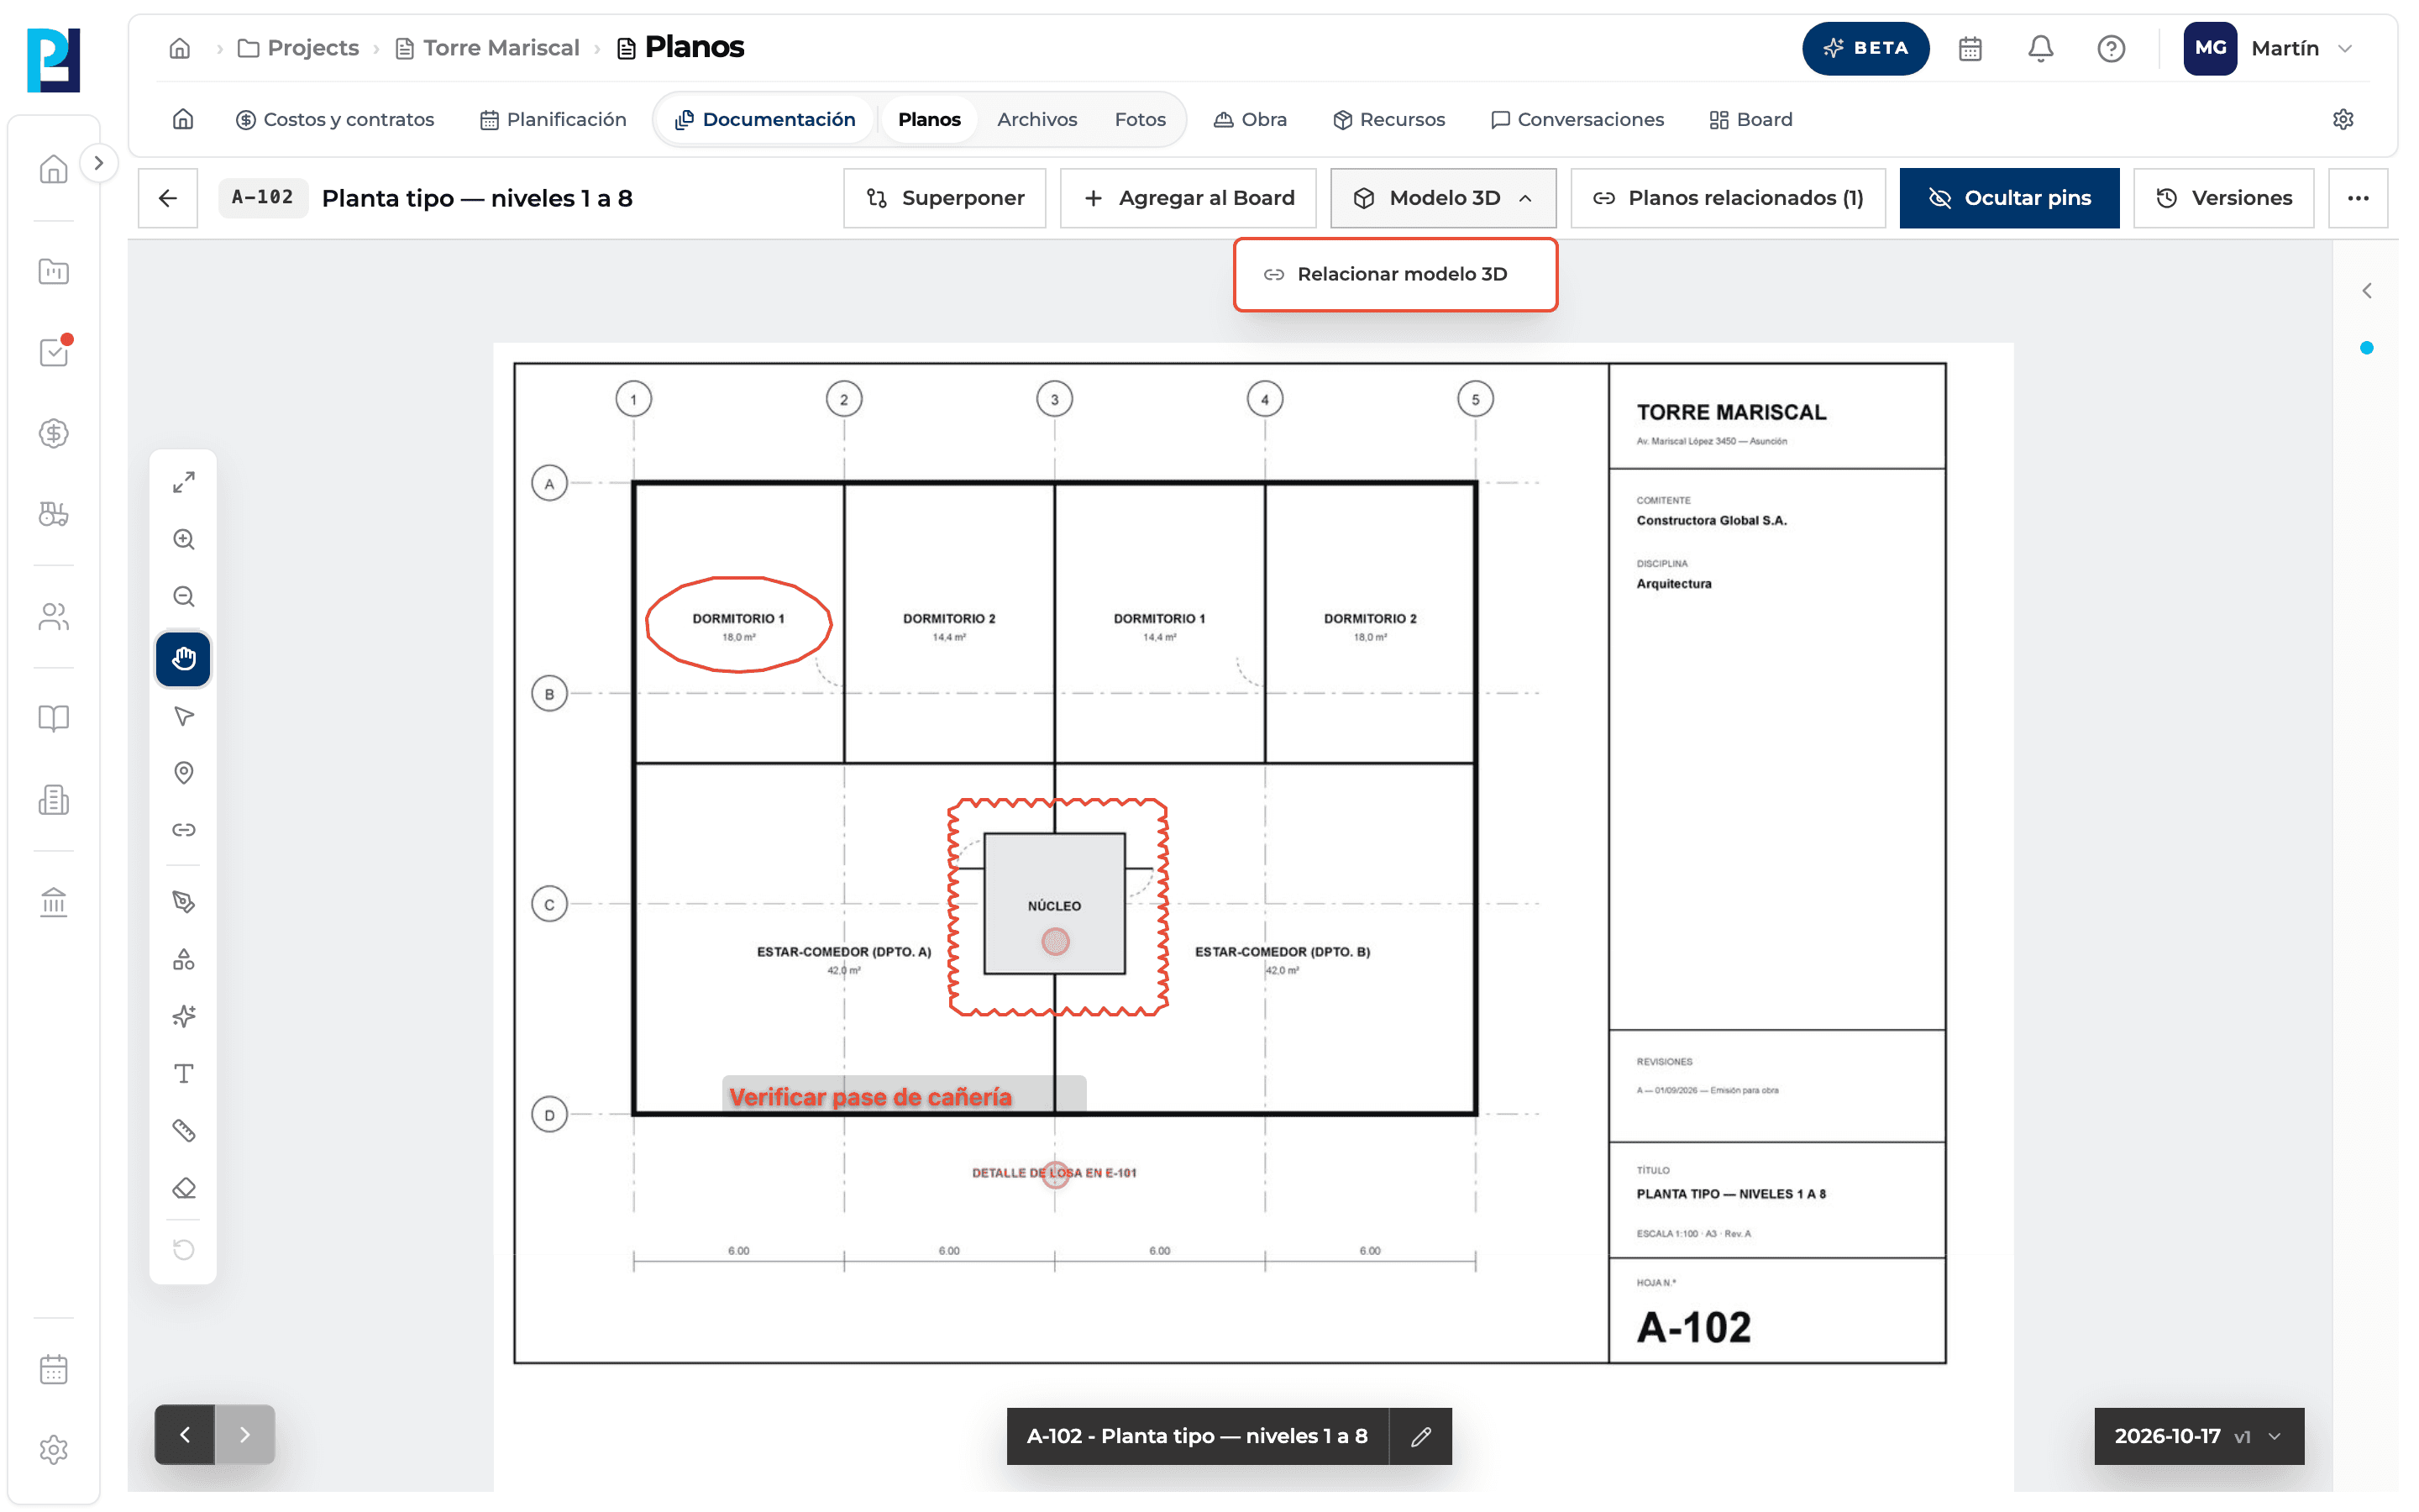Expand the Modelo 3D dropdown
2419x1512 pixels.
point(1442,198)
